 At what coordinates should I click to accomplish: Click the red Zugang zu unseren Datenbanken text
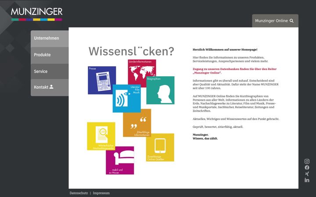pyautogui.click(x=234, y=71)
